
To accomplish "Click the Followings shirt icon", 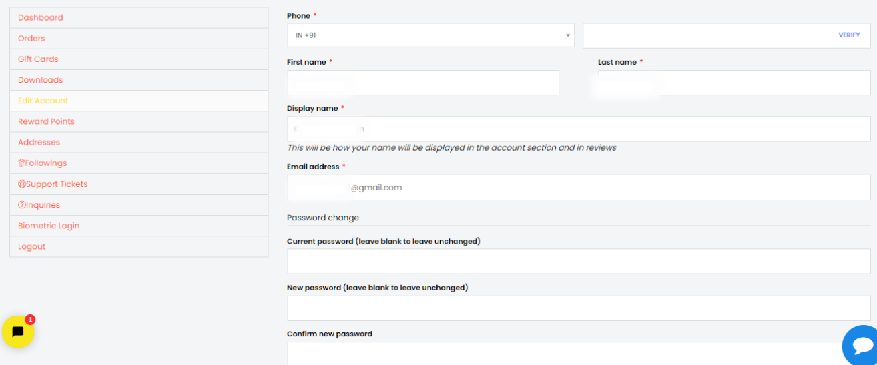I will (x=21, y=163).
